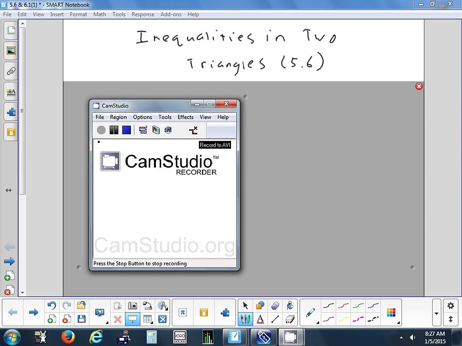
Task: Open the pen type dropdown
Action: pyautogui.click(x=311, y=313)
